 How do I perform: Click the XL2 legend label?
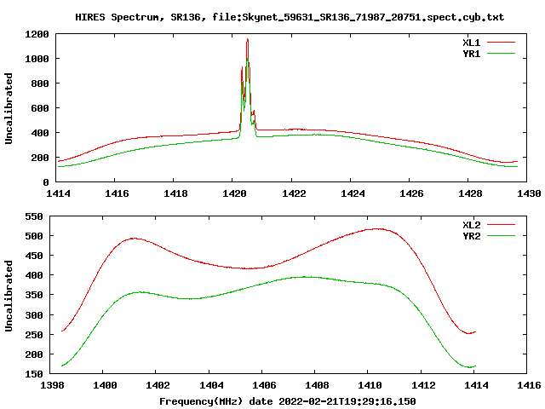471,225
